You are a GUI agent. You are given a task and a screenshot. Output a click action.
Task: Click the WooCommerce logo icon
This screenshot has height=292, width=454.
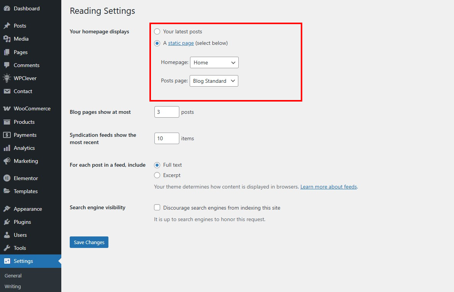[x=7, y=108]
